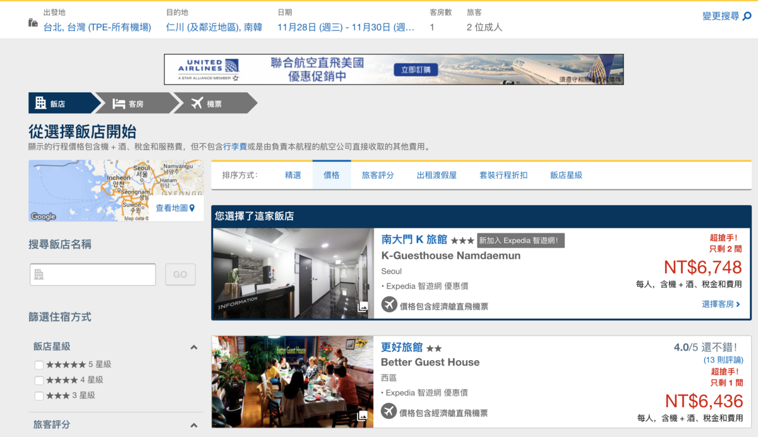This screenshot has height=437, width=758.
Task: Click the travel dates 11月28日 - 11月30日
Action: click(x=346, y=27)
